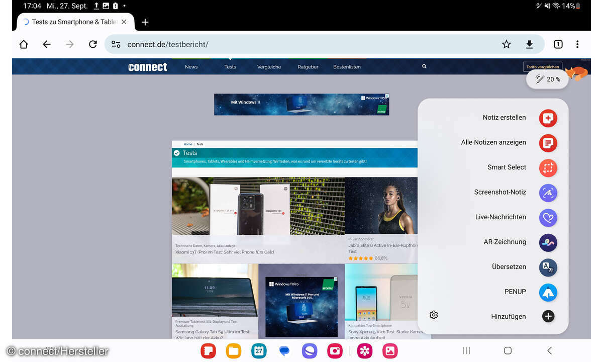Screen dimensions: 603x362
Task: Open the tab switcher counter
Action: coord(558,44)
